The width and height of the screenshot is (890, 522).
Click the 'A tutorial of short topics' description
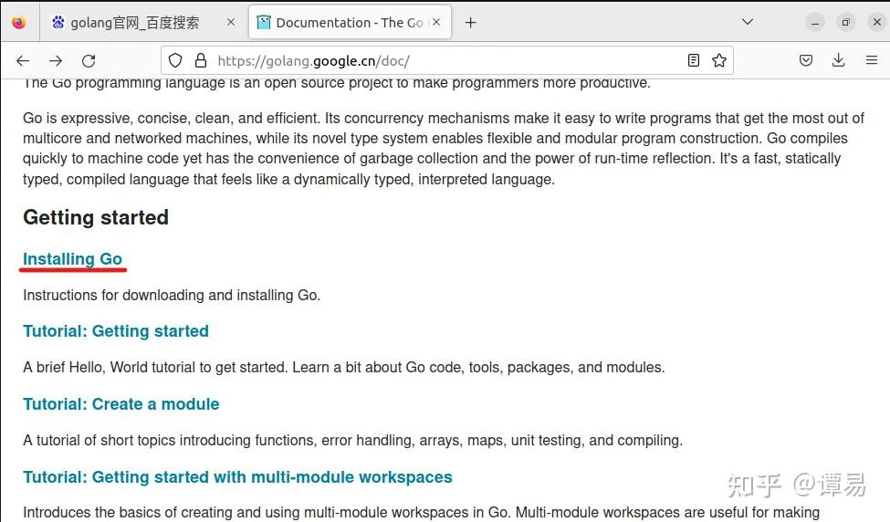(352, 440)
